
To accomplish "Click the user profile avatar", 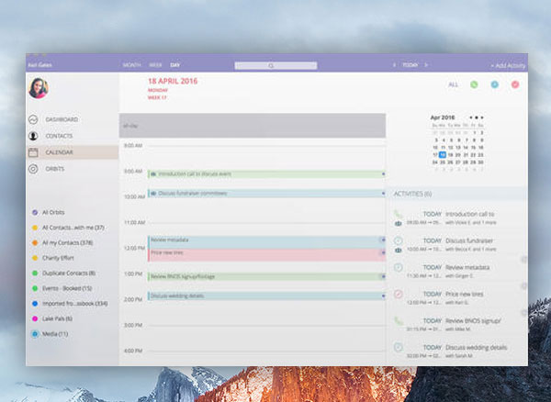I will pos(39,88).
